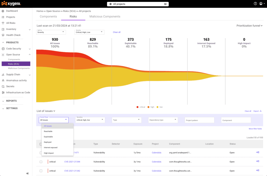This screenshot has height=176, width=267.
Task: Click the help question mark icon
Action: point(255,4)
